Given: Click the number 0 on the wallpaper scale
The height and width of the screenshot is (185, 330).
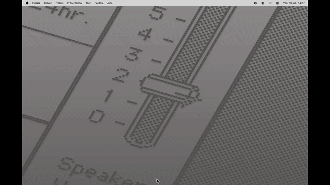Looking at the screenshot, I should (97, 116).
